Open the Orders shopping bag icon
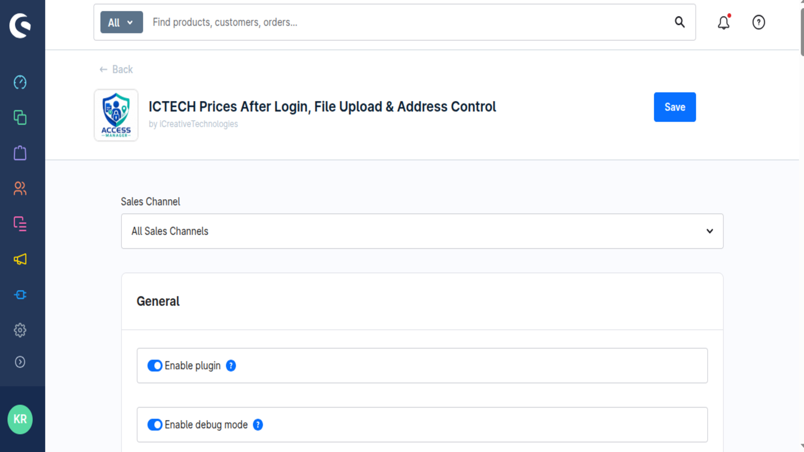Viewport: 804px width, 452px height. [20, 153]
